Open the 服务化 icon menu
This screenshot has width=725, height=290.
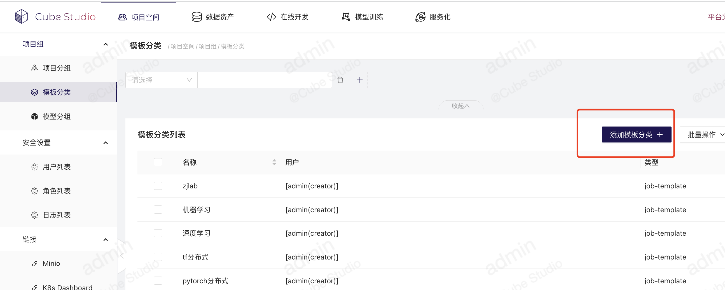(420, 17)
